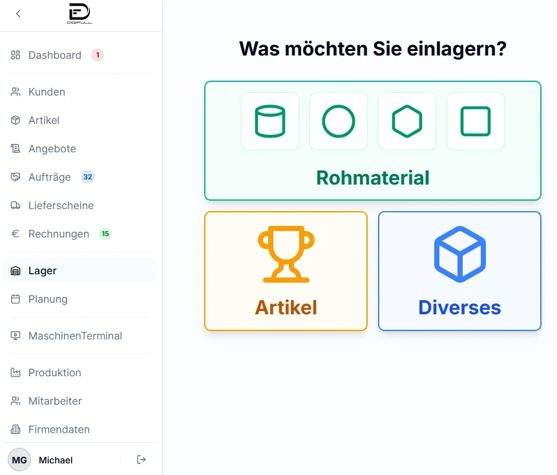Navigate to Angebote
Viewport: 557px width, 475px height.
79,148
